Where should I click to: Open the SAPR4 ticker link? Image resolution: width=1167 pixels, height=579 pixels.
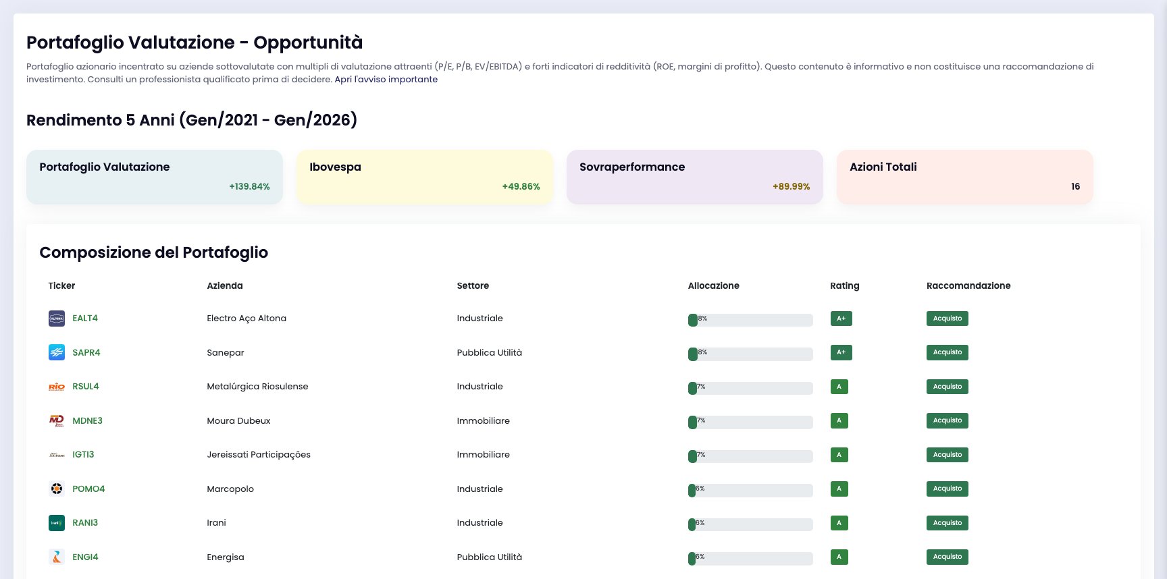point(86,352)
